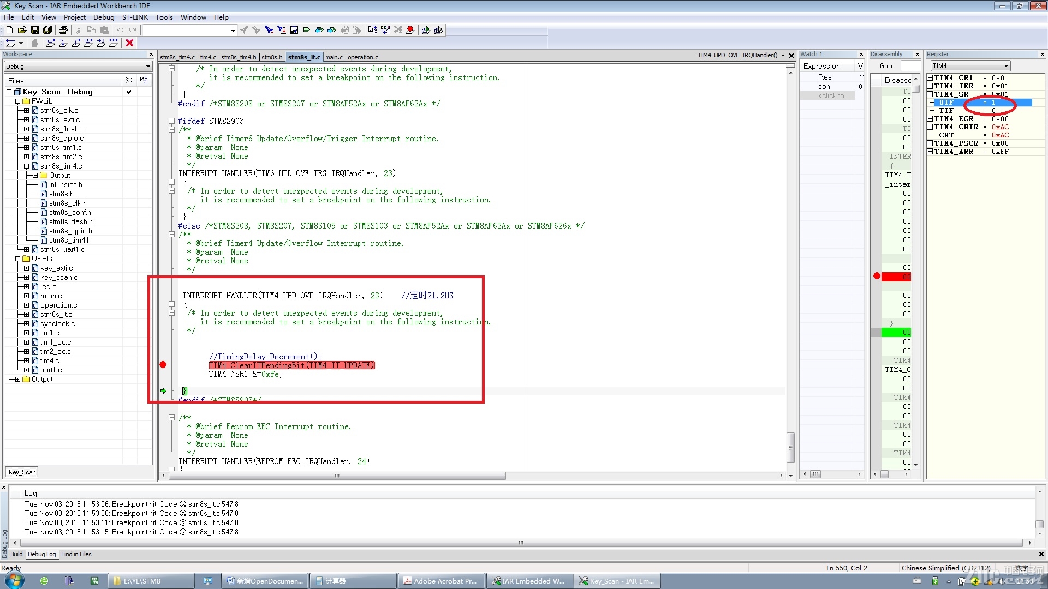
Task: Collapse the TIM4_SR register node
Action: tap(930, 94)
